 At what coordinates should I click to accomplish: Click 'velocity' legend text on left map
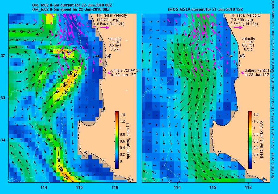[115, 39]
